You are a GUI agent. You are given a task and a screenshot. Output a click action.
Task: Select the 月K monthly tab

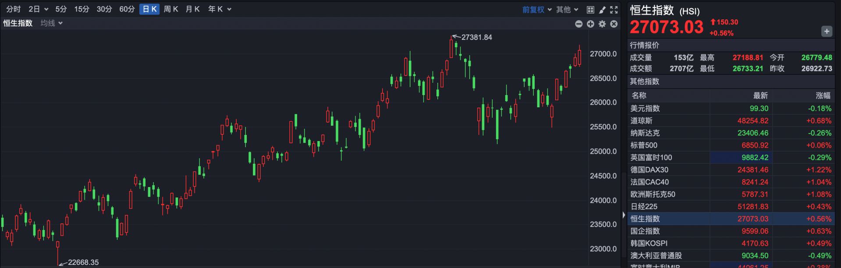coord(192,9)
